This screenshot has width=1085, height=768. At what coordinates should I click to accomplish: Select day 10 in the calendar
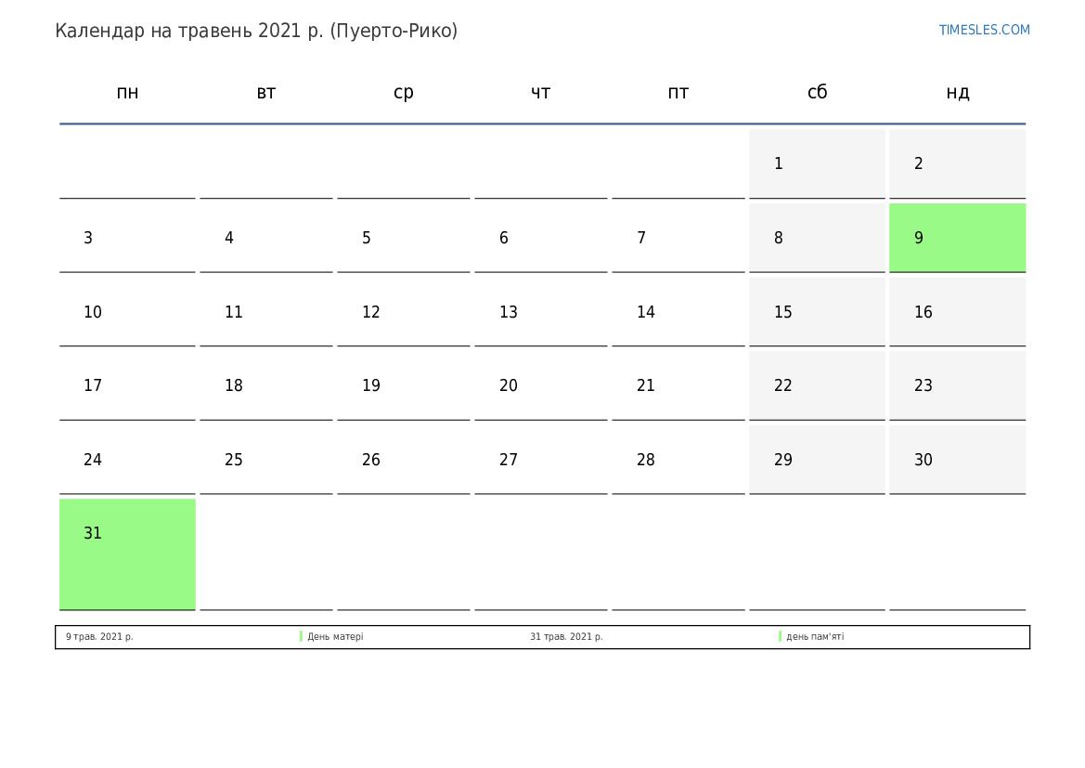(x=127, y=312)
